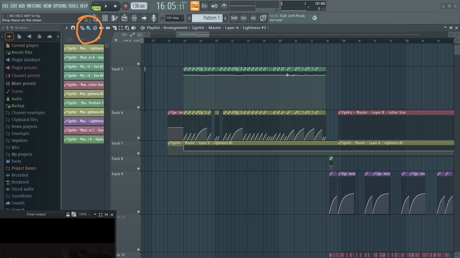The height and width of the screenshot is (258, 460).
Task: Click the 130.000 tempo field
Action: (x=139, y=6)
